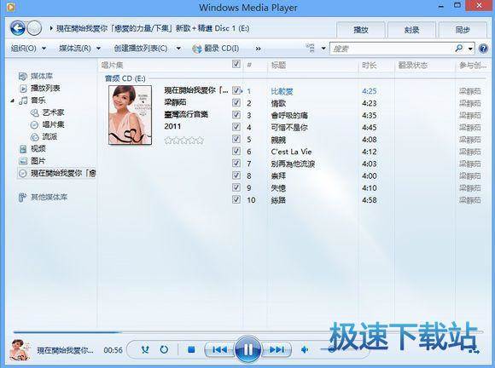This screenshot has width=495, height=368.
Task: Click the search magnifier icon
Action: pos(459,49)
